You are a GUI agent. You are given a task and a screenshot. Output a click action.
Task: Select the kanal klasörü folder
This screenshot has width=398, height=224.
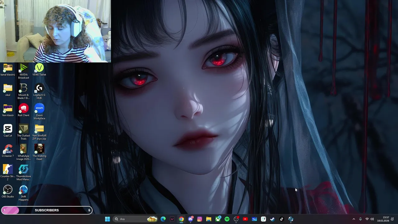coord(8,69)
